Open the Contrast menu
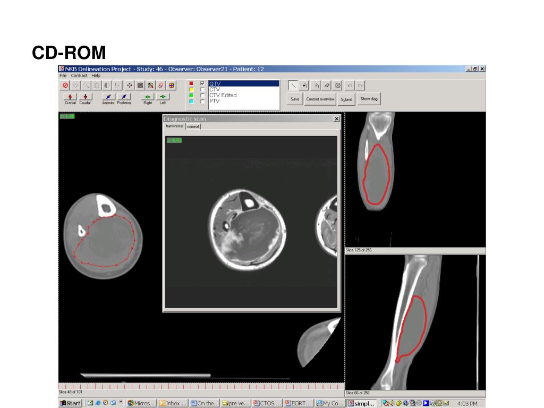Image resolution: width=544 pixels, height=408 pixels. (x=79, y=75)
